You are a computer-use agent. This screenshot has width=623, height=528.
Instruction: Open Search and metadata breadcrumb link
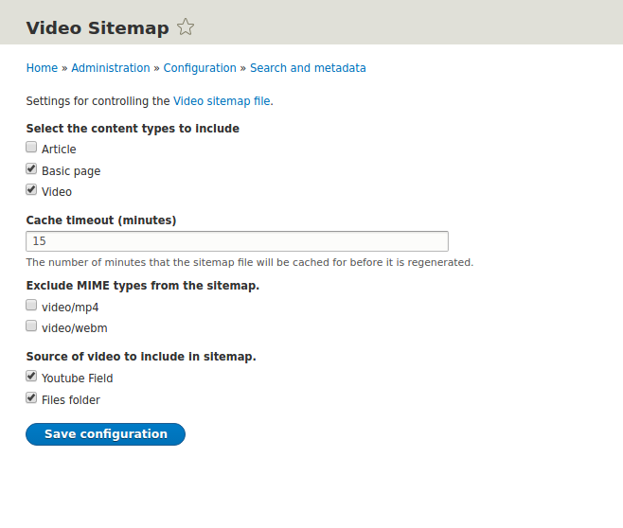point(308,68)
